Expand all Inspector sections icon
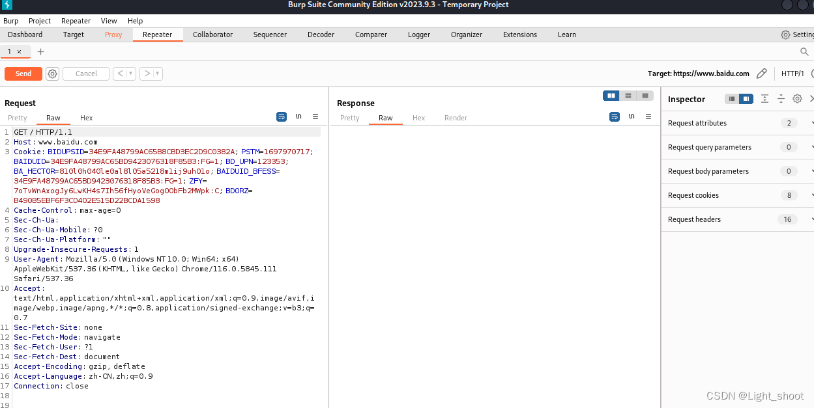 [764, 99]
